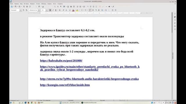Viewport: 186px width, 104px height.
Task: Switch to SimpleScreenRecorder in taskbar
Action: 89,103
